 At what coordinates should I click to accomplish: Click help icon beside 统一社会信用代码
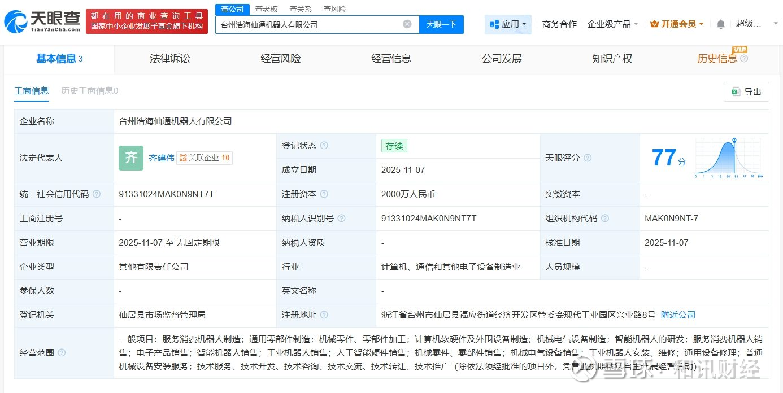(97, 194)
